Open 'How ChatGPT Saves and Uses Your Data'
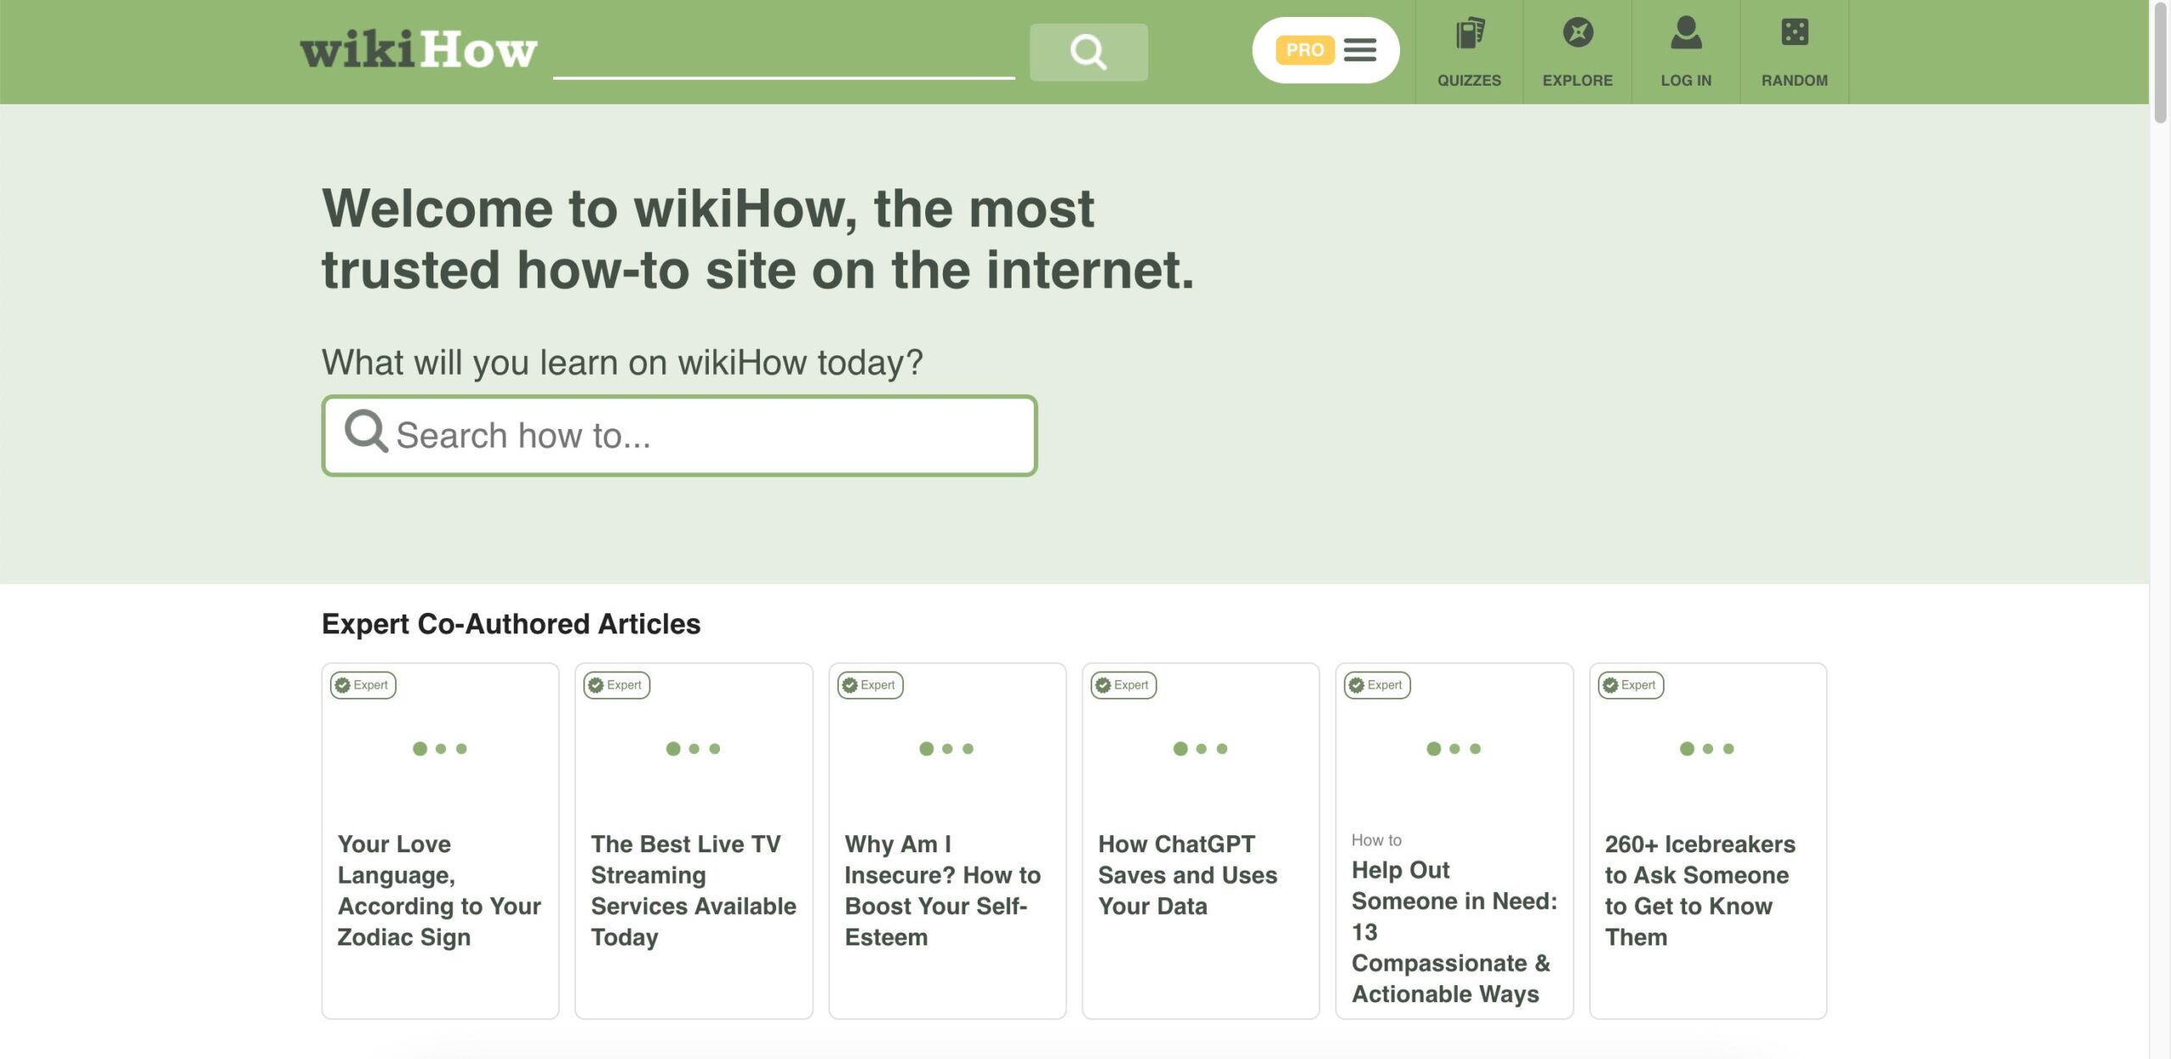 [x=1187, y=875]
